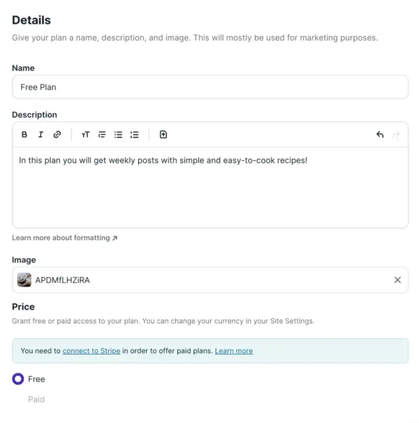Toggle bold formatting in description toolbar
The image size is (419, 423).
coord(24,134)
